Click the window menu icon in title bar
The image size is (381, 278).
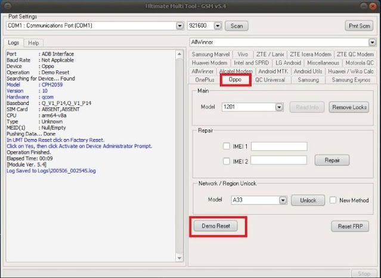[x=8, y=5]
